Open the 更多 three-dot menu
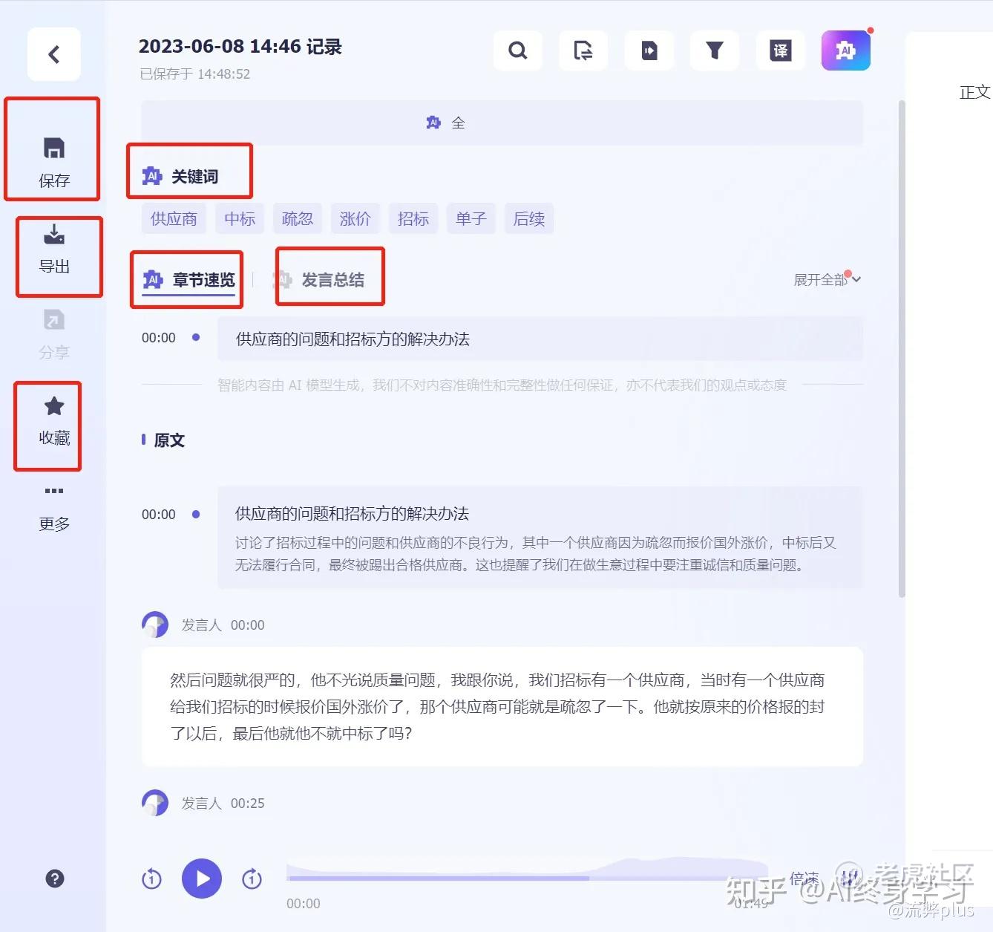 [54, 491]
